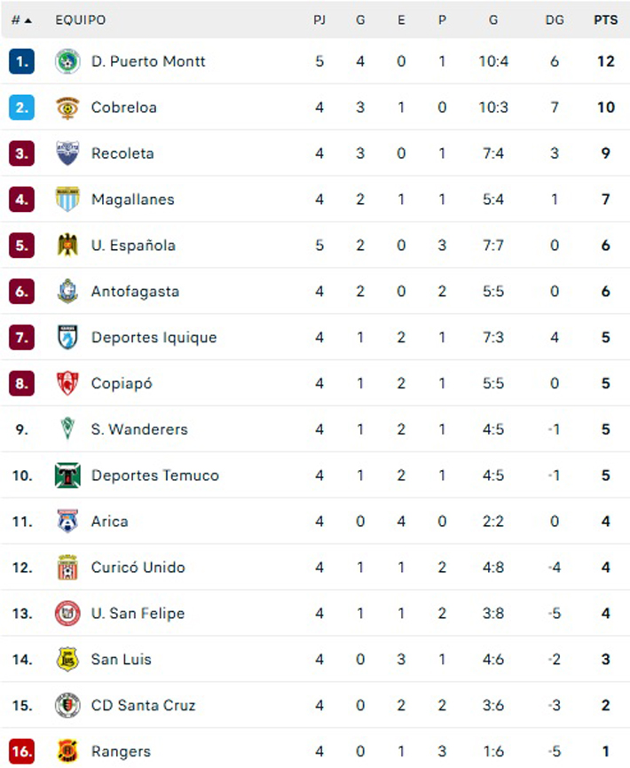Click the blue number 1 position badge

point(22,61)
